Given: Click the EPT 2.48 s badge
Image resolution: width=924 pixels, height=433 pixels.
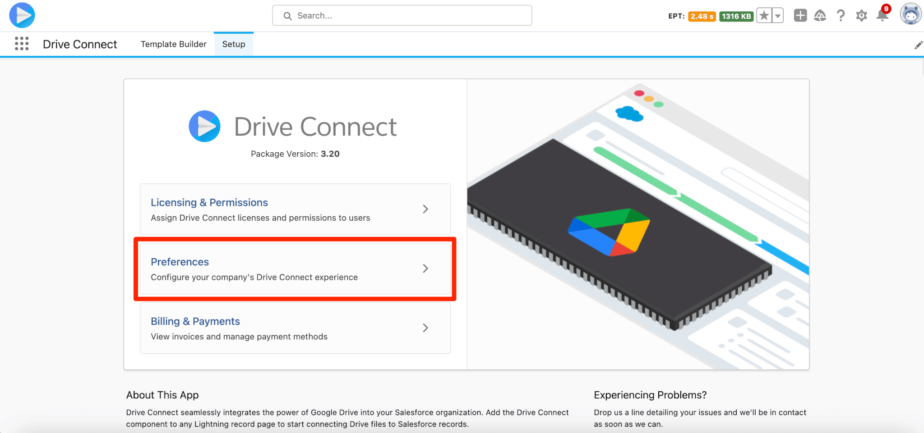Looking at the screenshot, I should point(702,16).
